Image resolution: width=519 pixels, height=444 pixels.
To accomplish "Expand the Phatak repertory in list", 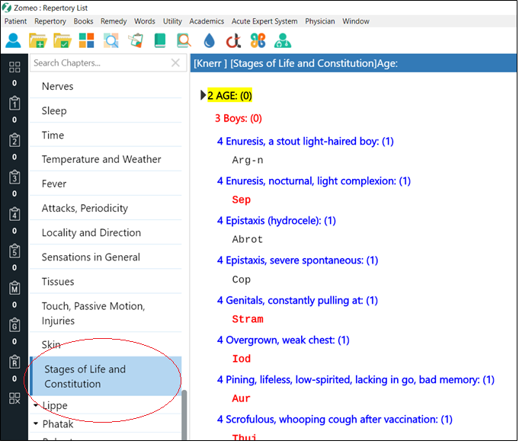I will [x=36, y=424].
